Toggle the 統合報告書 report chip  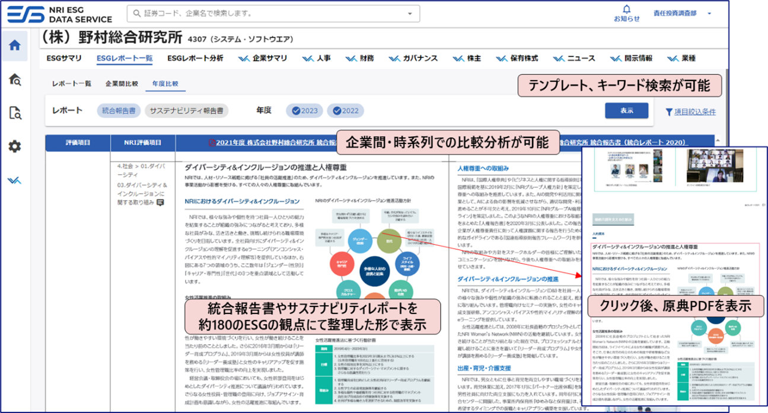(x=119, y=110)
